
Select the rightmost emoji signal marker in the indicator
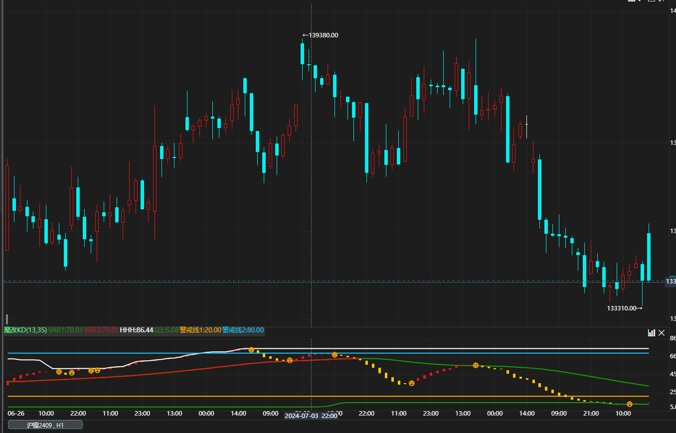(630, 404)
